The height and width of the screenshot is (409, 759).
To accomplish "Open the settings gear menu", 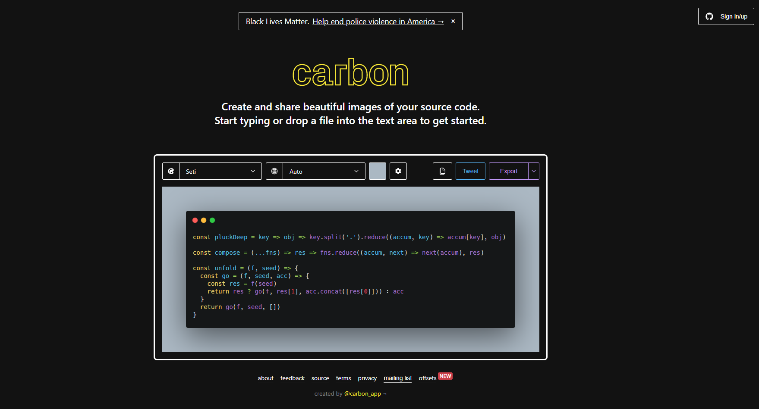I will click(x=398, y=171).
